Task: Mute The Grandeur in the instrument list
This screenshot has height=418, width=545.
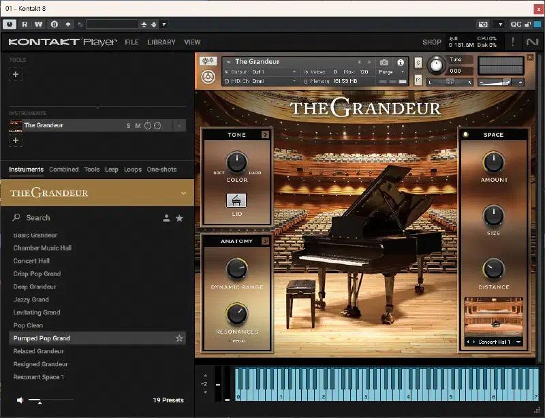Action: point(138,126)
